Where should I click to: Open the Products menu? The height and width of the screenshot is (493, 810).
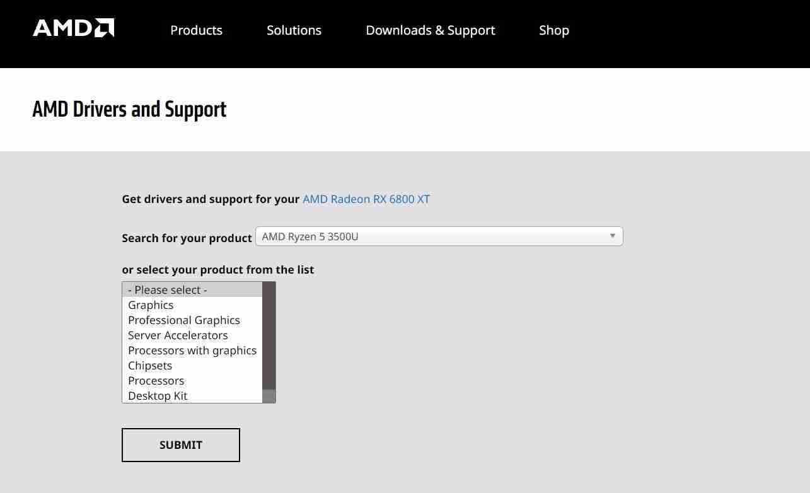(196, 30)
